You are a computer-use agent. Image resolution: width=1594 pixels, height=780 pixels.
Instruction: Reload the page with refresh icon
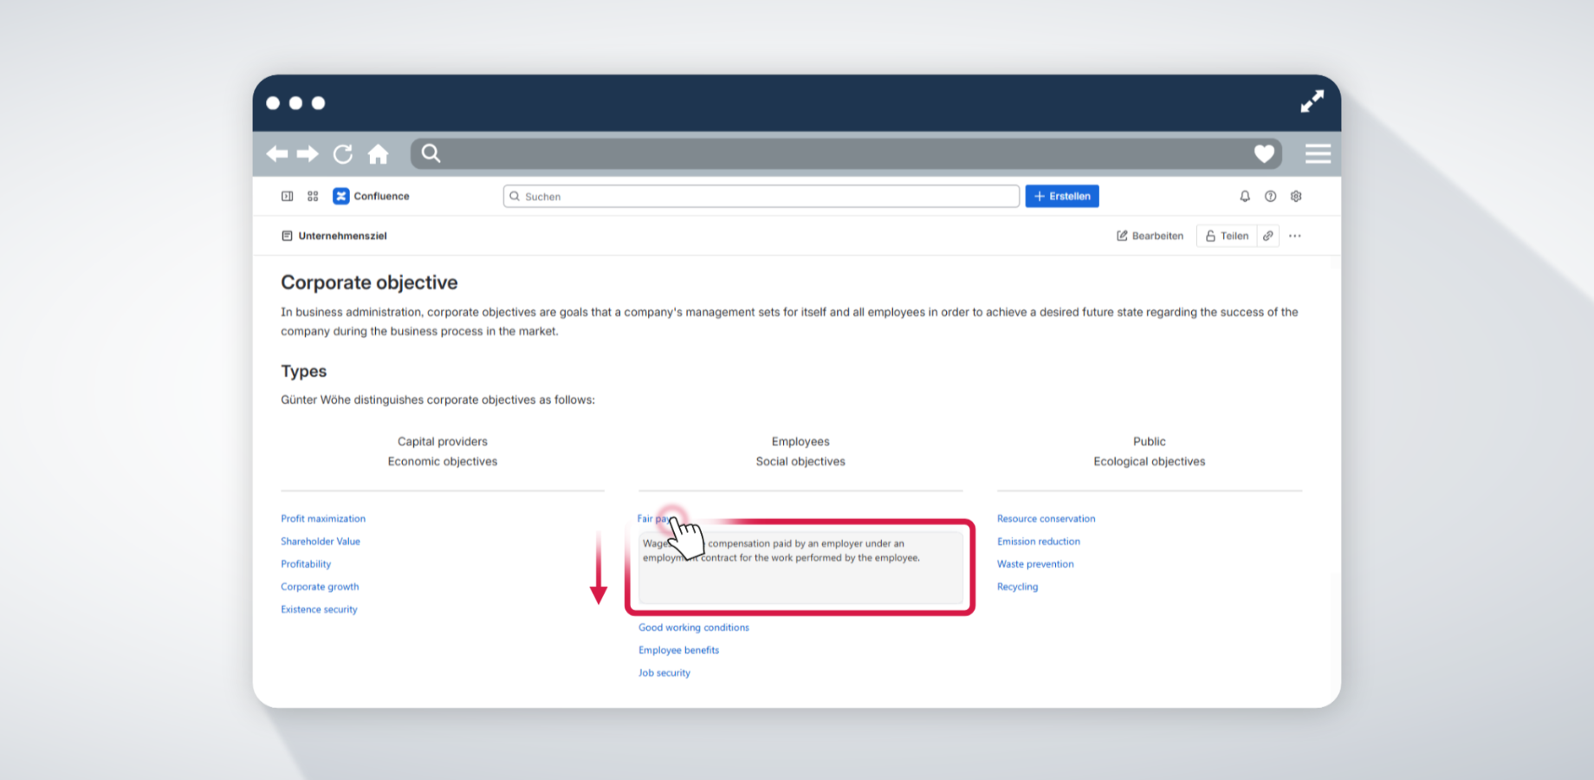(x=343, y=154)
